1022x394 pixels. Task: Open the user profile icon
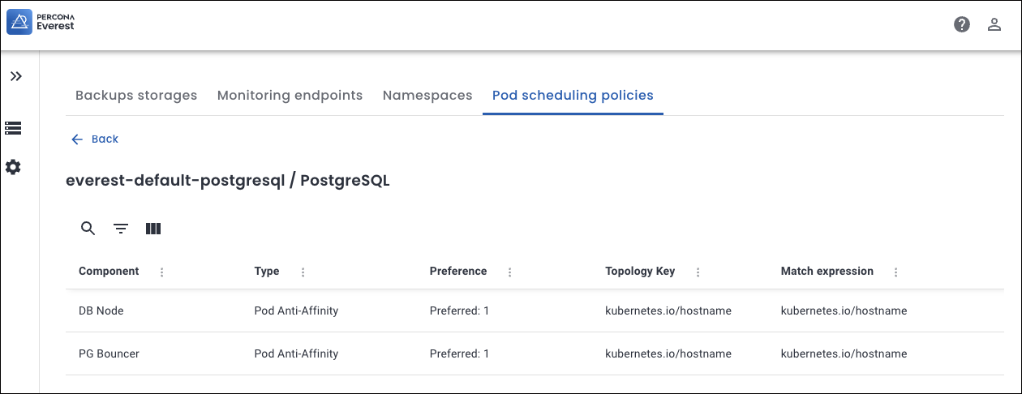pyautogui.click(x=994, y=24)
